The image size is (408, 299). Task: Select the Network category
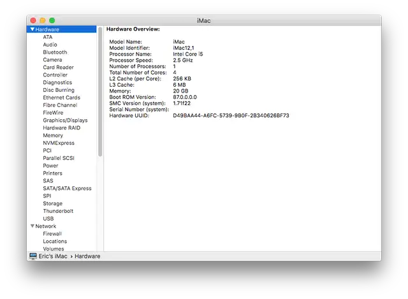coord(45,226)
